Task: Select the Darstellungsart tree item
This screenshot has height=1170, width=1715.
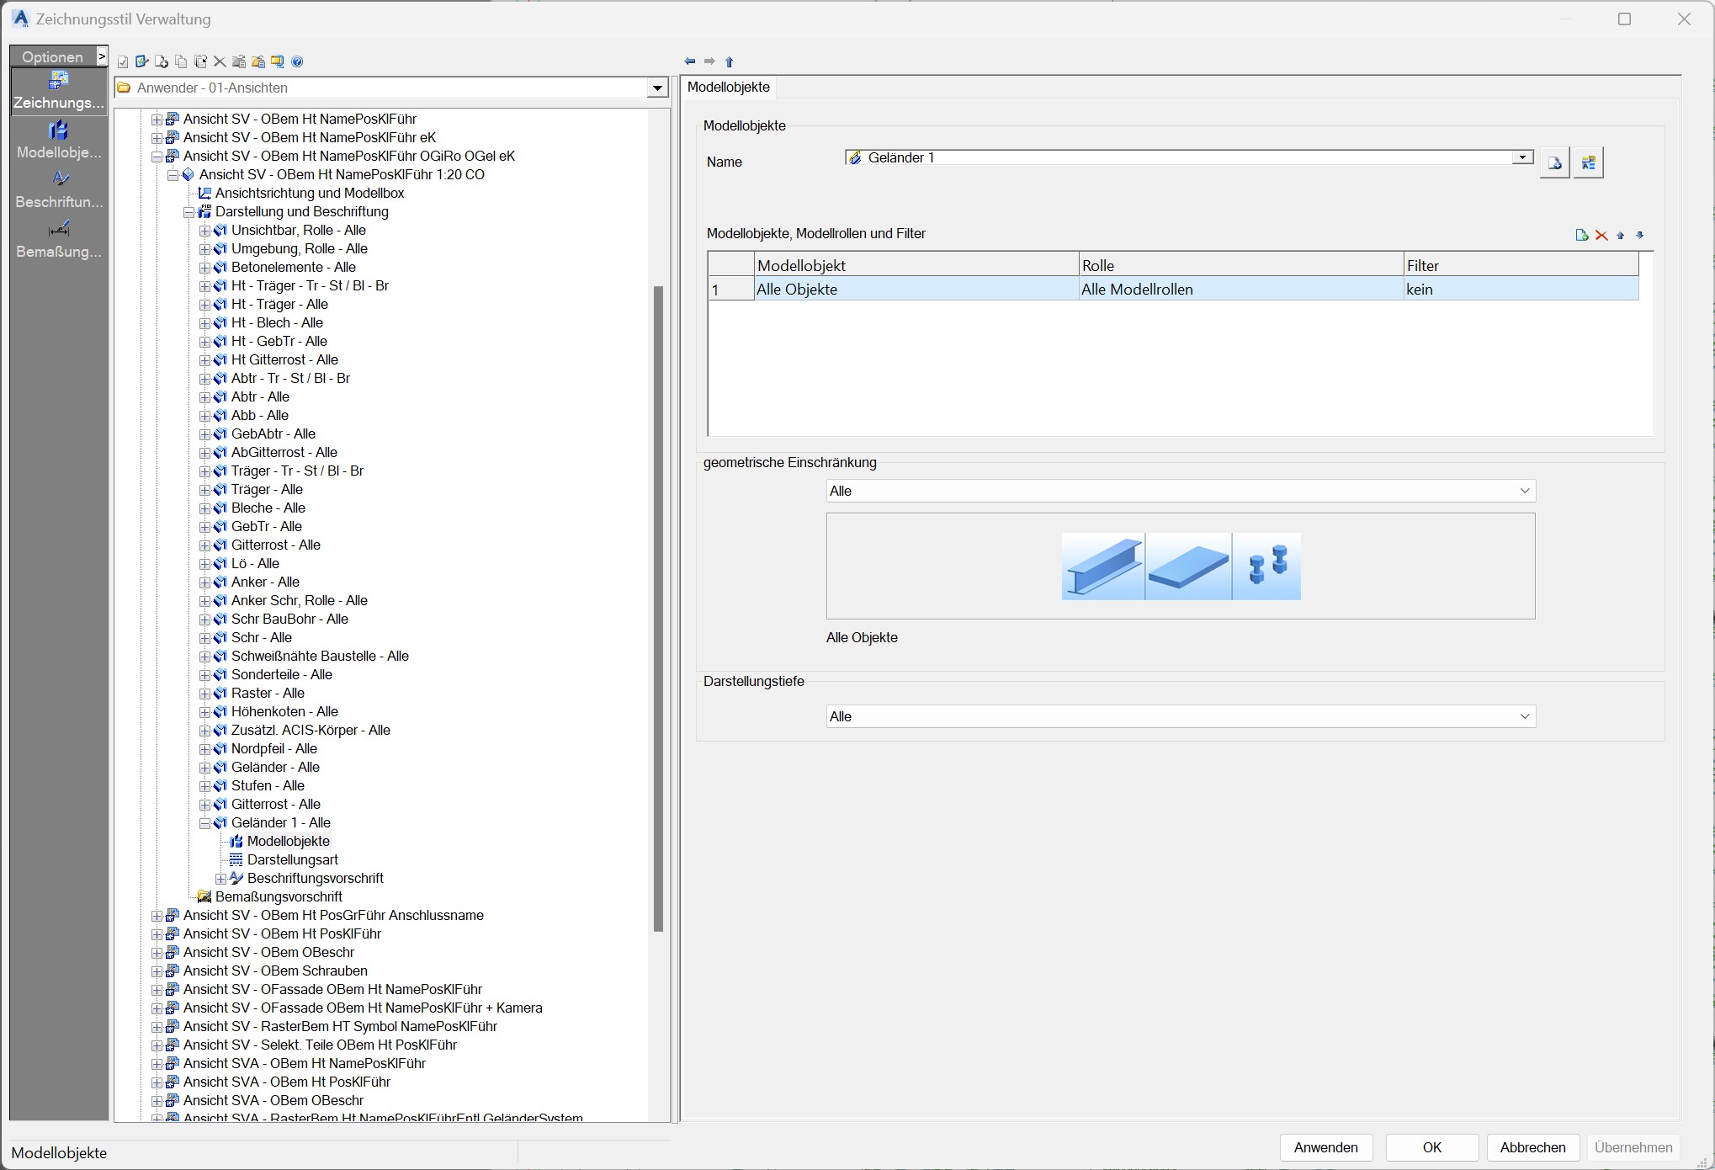Action: point(292,860)
